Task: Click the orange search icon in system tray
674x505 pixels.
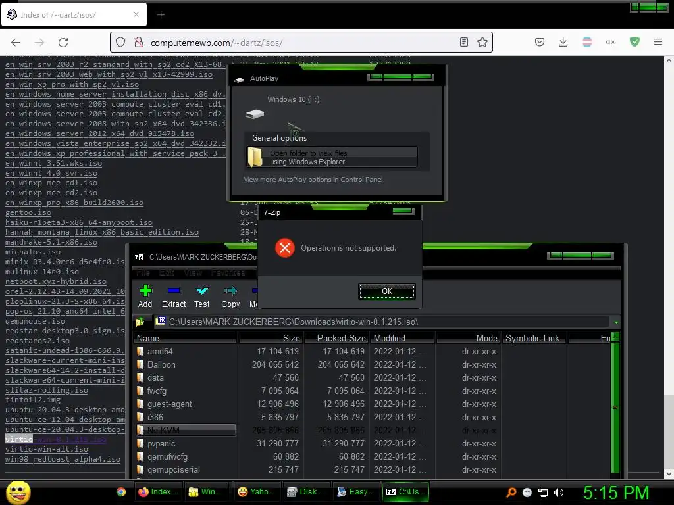Action: click(x=511, y=492)
